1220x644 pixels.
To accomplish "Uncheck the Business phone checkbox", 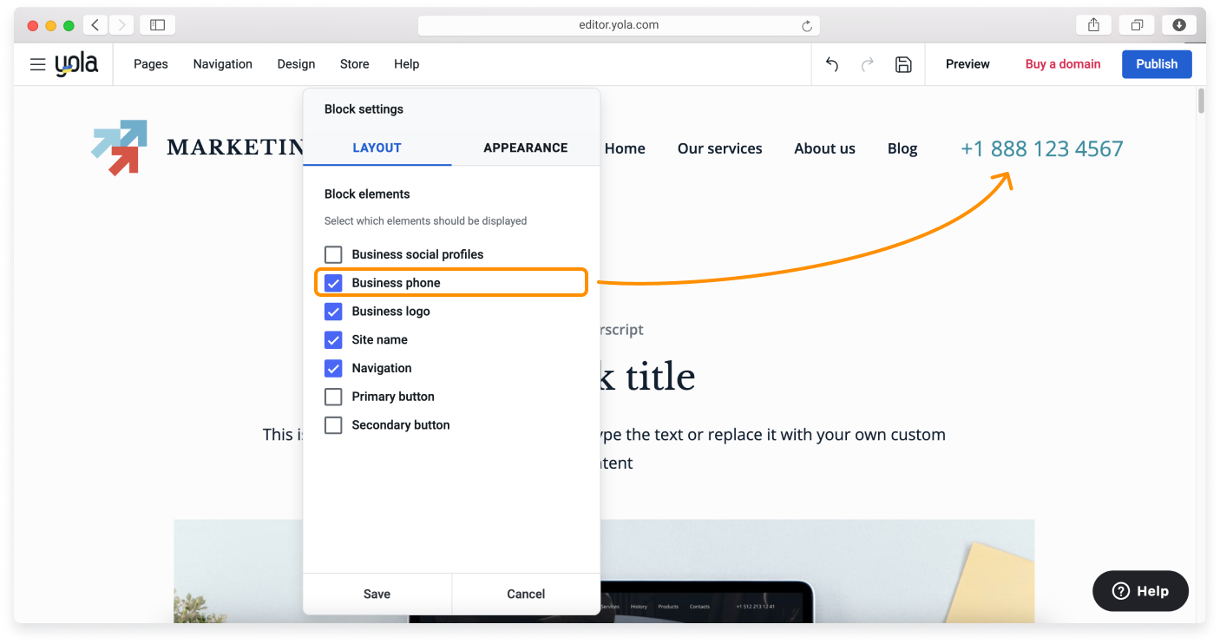I will (333, 283).
